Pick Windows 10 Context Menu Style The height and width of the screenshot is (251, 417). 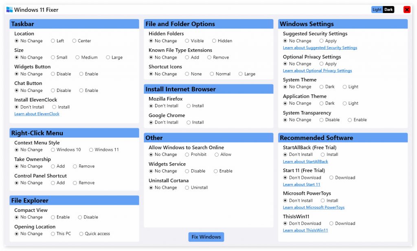(53, 150)
